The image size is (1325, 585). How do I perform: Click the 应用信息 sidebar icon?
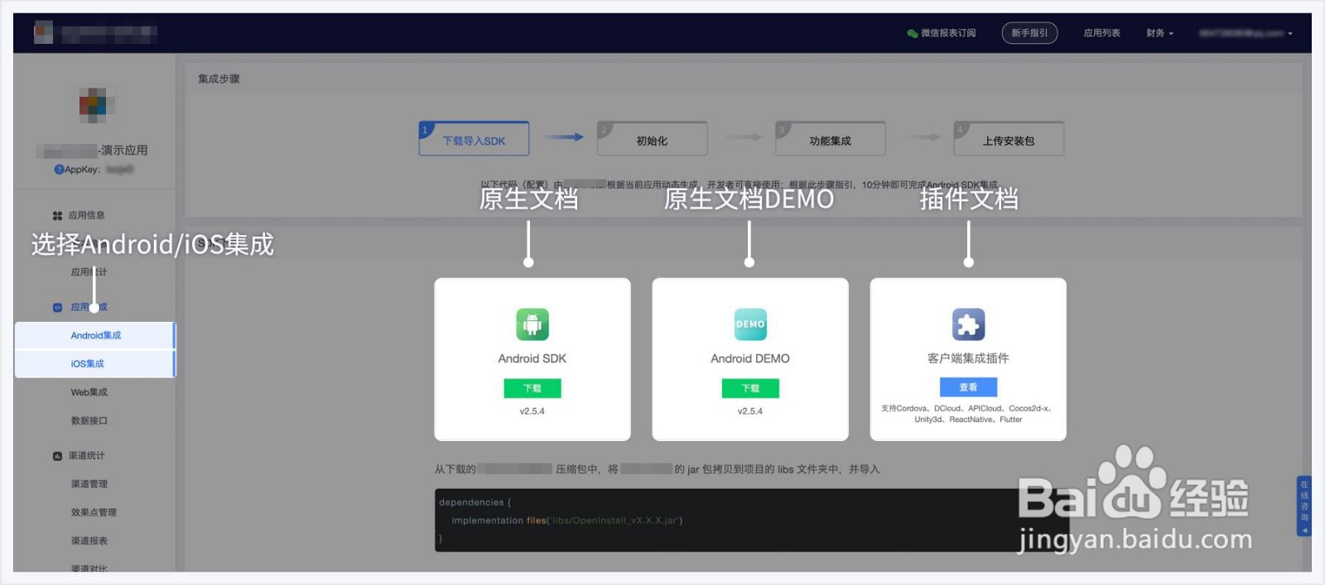pyautogui.click(x=57, y=216)
